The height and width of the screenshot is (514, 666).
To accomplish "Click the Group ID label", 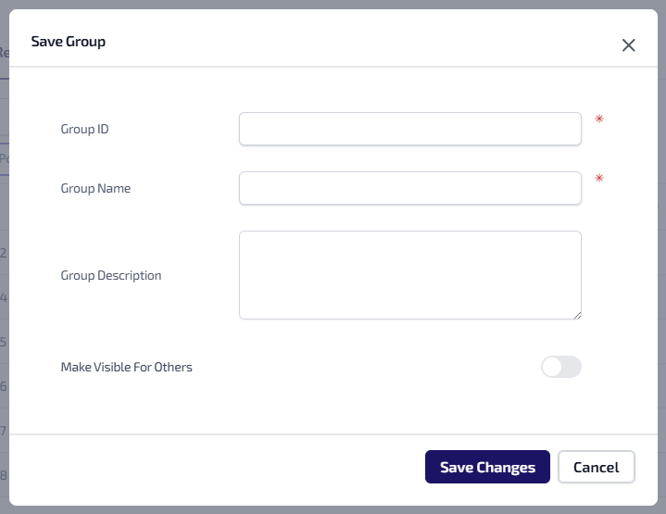I will 84,130.
